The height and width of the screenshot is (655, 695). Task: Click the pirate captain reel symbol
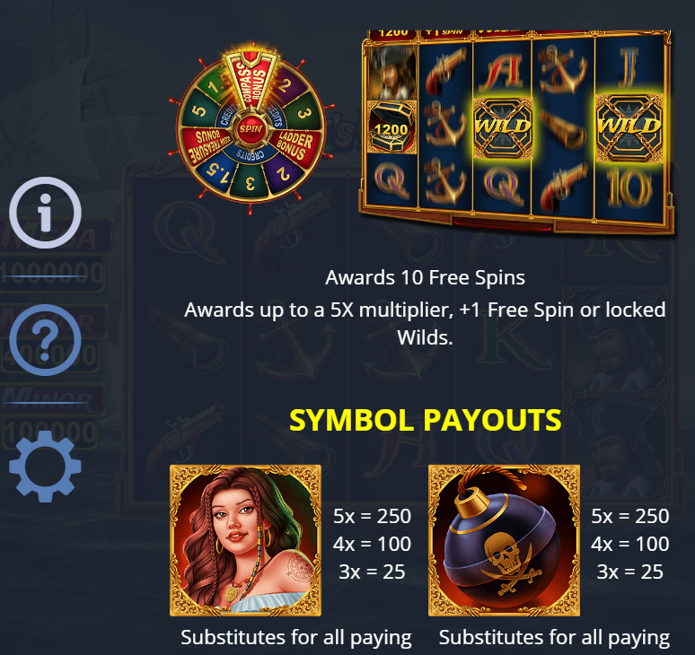[392, 74]
